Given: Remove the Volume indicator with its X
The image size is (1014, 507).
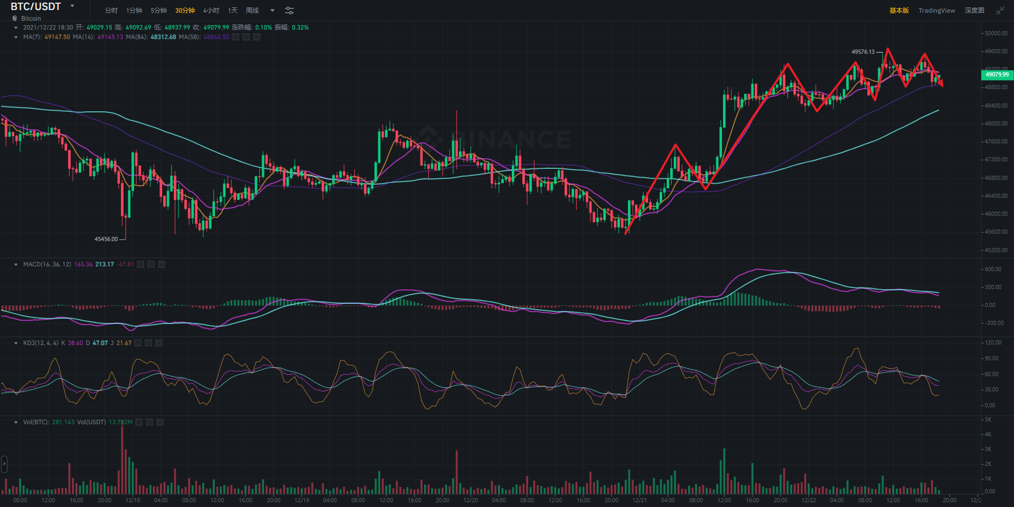Looking at the screenshot, I should click(x=160, y=422).
